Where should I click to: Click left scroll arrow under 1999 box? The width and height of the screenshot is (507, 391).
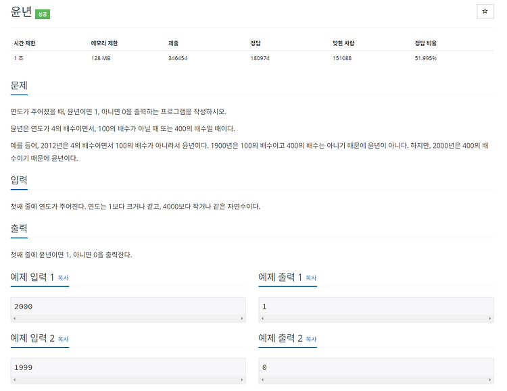tap(15, 380)
